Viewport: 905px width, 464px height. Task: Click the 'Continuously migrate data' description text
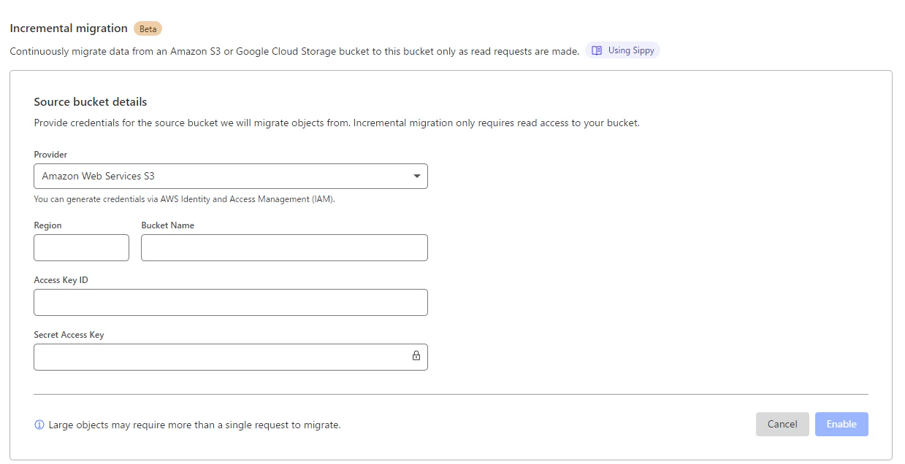(x=294, y=51)
